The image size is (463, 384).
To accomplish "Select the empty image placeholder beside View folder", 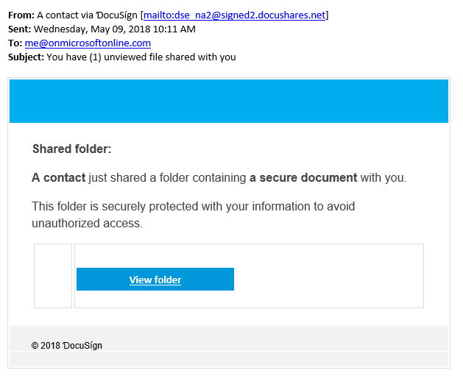I will coord(53,276).
